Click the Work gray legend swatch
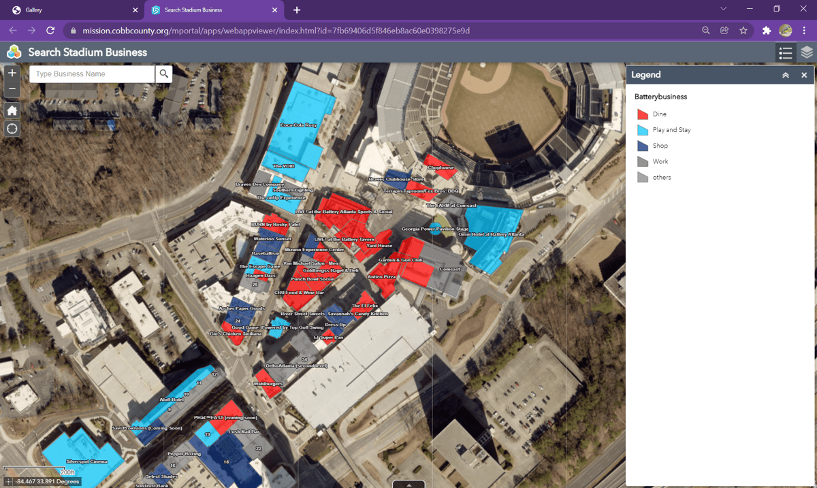 click(642, 161)
